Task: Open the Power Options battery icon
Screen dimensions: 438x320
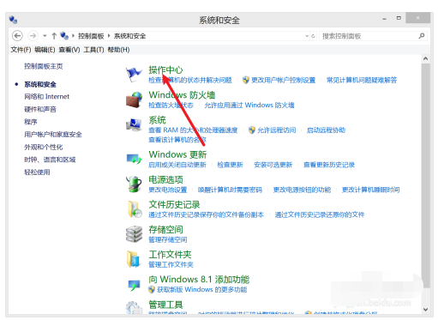Action: (x=134, y=184)
